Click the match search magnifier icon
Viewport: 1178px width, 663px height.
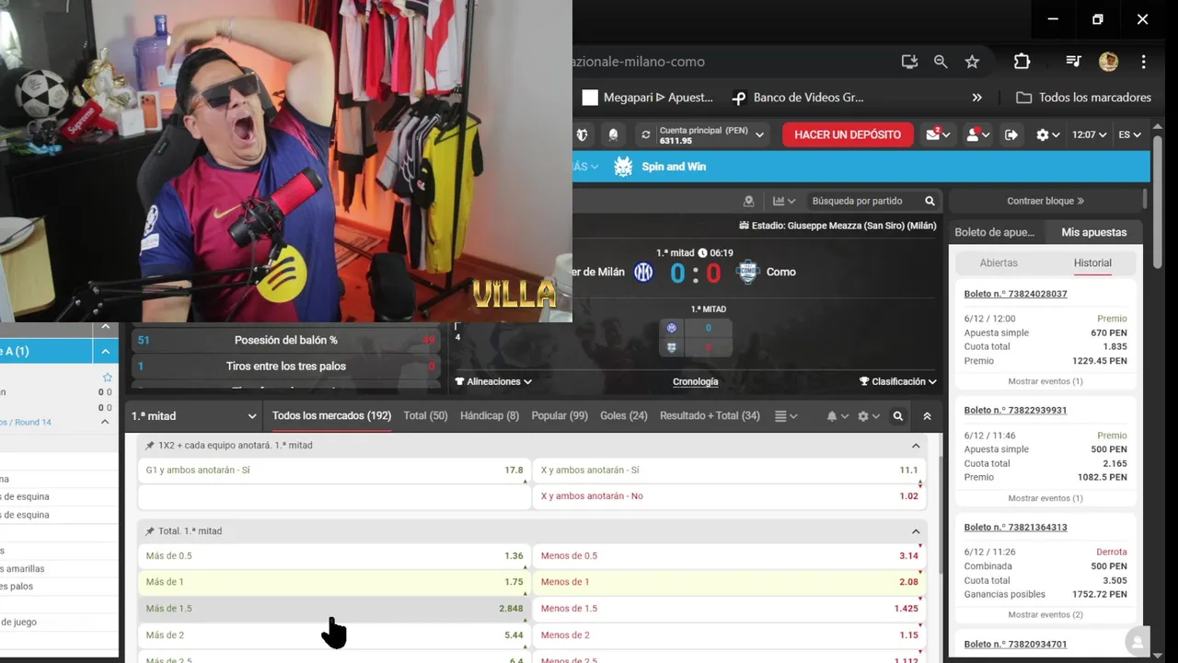tap(930, 201)
